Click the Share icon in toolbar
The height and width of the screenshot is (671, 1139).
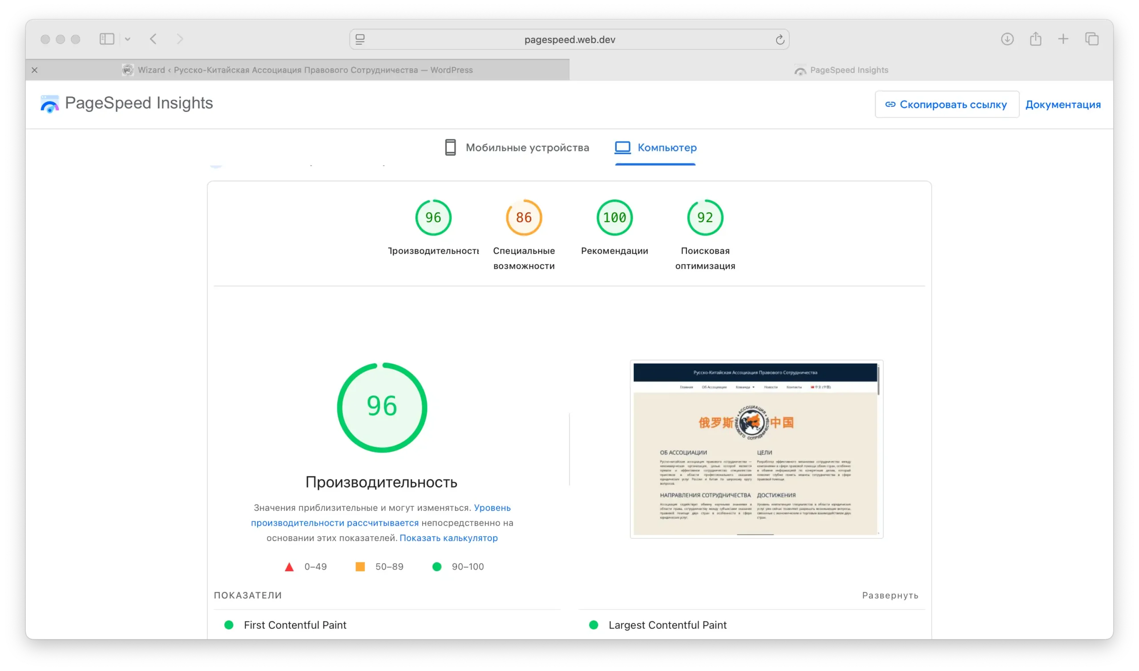pyautogui.click(x=1035, y=39)
